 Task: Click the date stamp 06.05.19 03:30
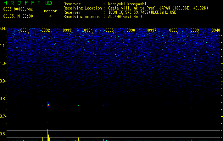(x=18, y=16)
